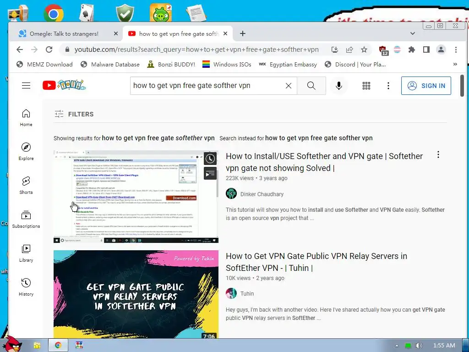The image size is (469, 352).
Task: Open Library in the sidebar
Action: [x=26, y=253]
